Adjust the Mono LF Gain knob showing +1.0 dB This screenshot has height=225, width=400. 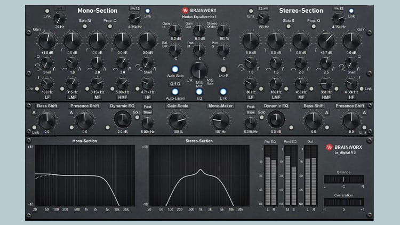click(47, 41)
